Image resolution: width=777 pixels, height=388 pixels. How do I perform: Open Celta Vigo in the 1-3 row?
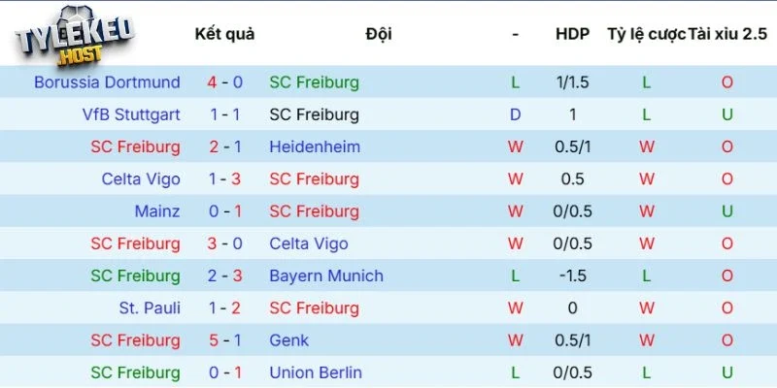coord(141,179)
